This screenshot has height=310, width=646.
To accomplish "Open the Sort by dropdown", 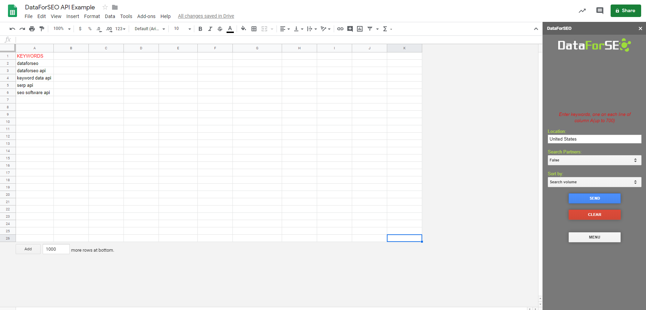I will [x=594, y=182].
